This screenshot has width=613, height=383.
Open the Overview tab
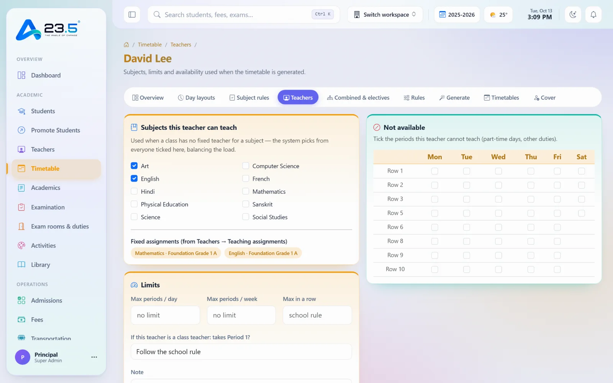tap(148, 98)
